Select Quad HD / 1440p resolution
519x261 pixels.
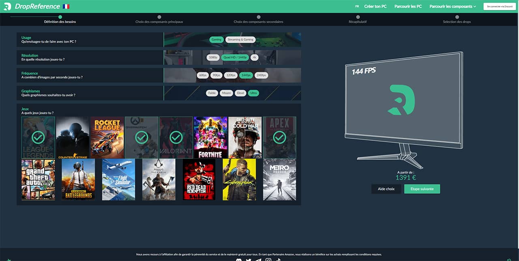tap(235, 57)
